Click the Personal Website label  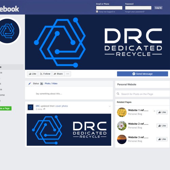click(x=127, y=84)
